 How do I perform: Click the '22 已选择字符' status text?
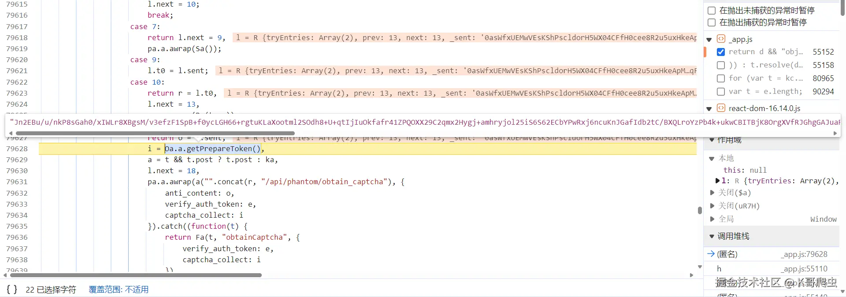click(x=51, y=290)
